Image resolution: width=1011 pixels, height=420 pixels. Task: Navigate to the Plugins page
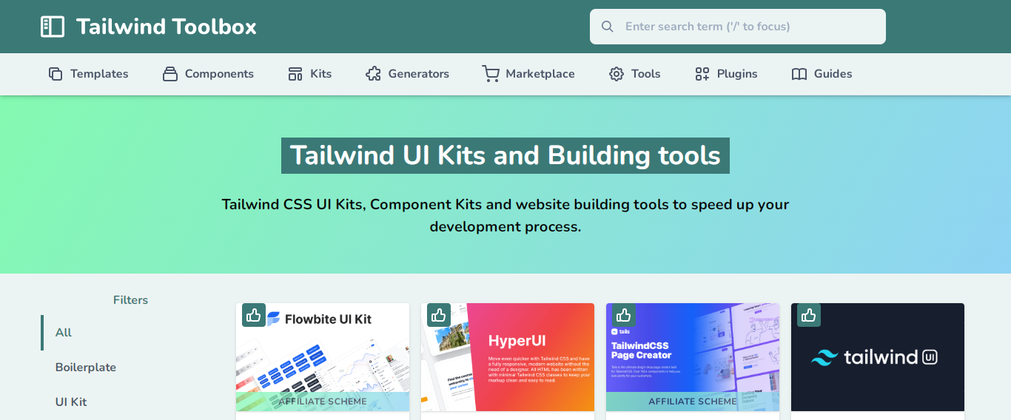736,74
